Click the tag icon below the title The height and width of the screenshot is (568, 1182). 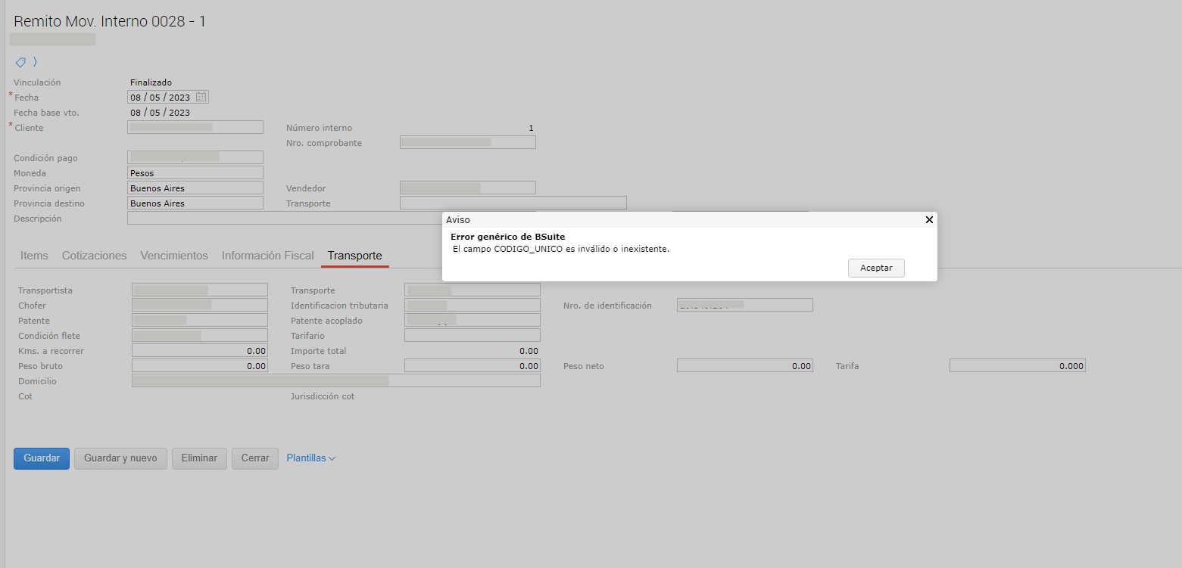[20, 62]
